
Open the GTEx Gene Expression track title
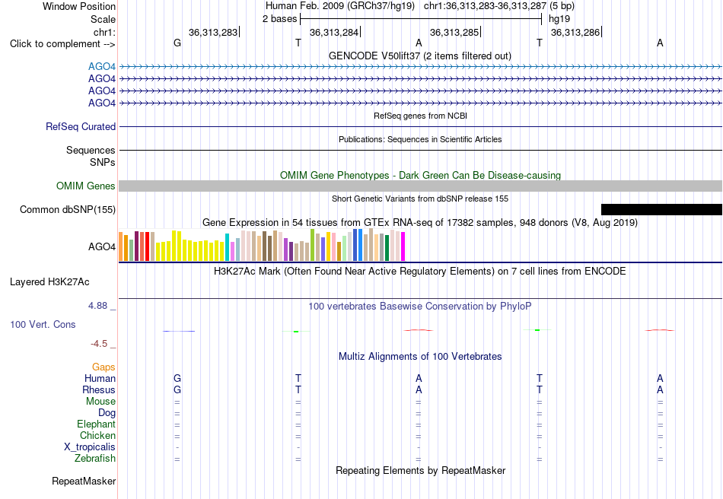(x=420, y=223)
